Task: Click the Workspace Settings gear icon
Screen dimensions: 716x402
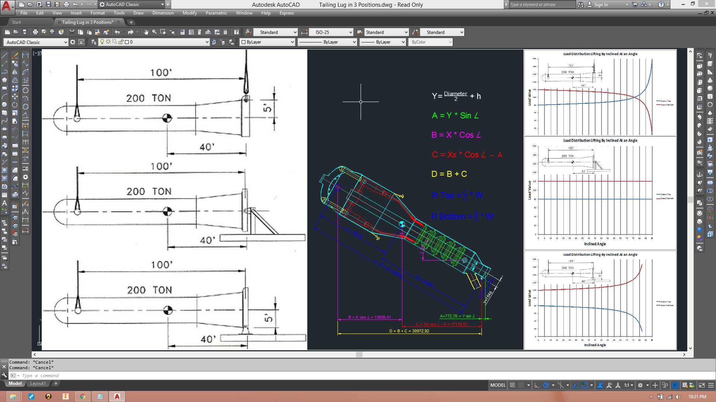Action: click(73, 42)
